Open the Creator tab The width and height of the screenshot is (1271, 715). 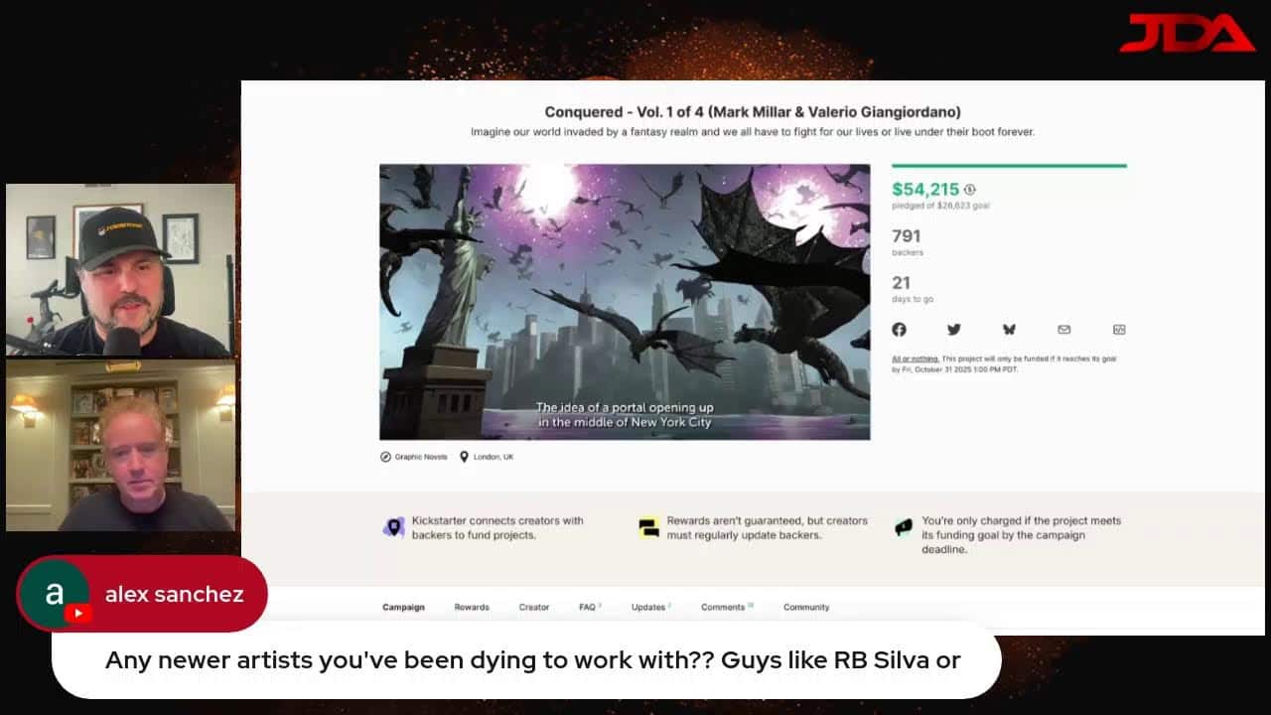[x=533, y=607]
